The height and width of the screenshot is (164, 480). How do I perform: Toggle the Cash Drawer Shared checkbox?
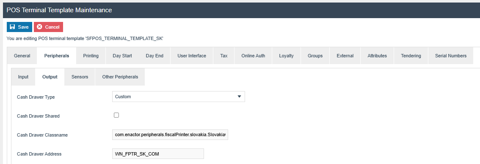coord(116,115)
